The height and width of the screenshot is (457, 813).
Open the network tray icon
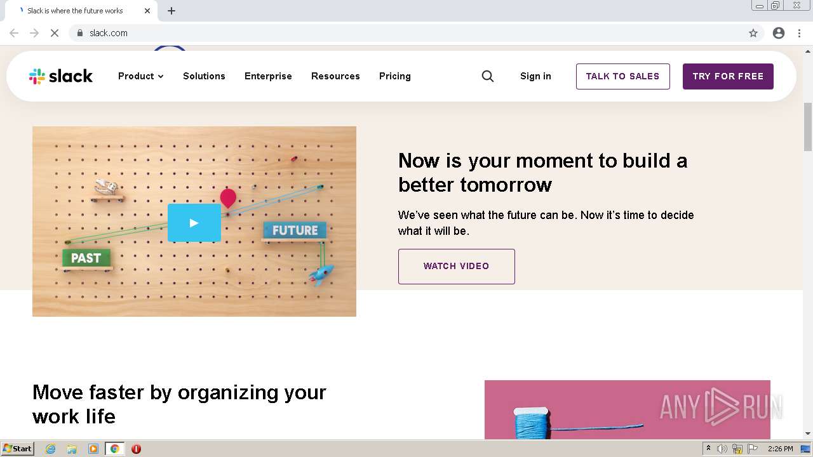tap(737, 449)
